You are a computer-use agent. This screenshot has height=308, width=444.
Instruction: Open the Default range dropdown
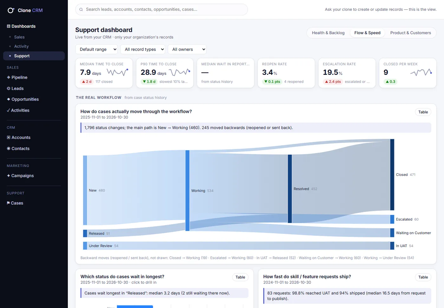(x=96, y=49)
